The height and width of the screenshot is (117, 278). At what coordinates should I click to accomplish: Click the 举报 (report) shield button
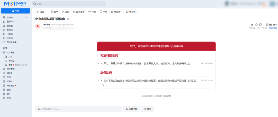pyautogui.click(x=103, y=12)
